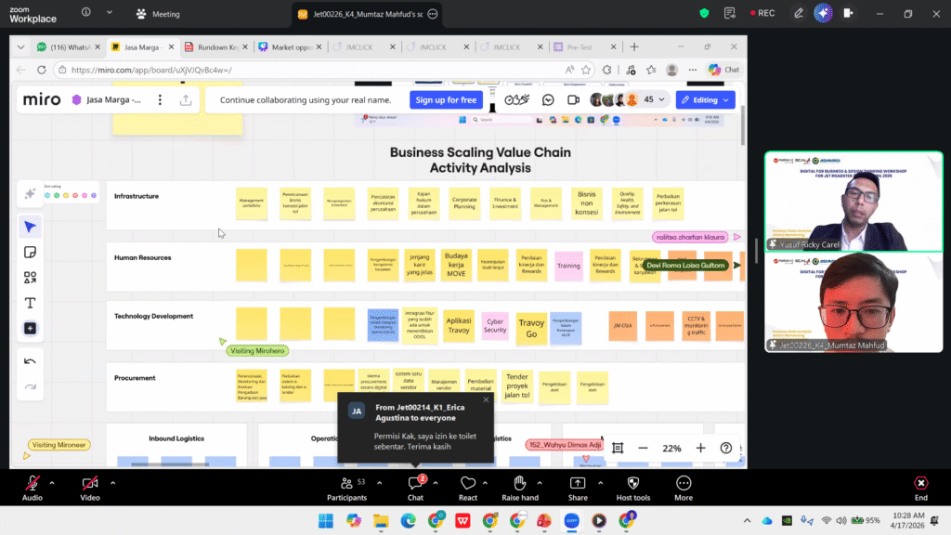Open Miro shapes and templates tool

pyautogui.click(x=30, y=278)
